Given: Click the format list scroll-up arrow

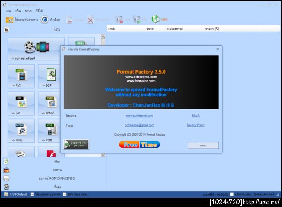Looking at the screenshot, I should pos(103,37).
